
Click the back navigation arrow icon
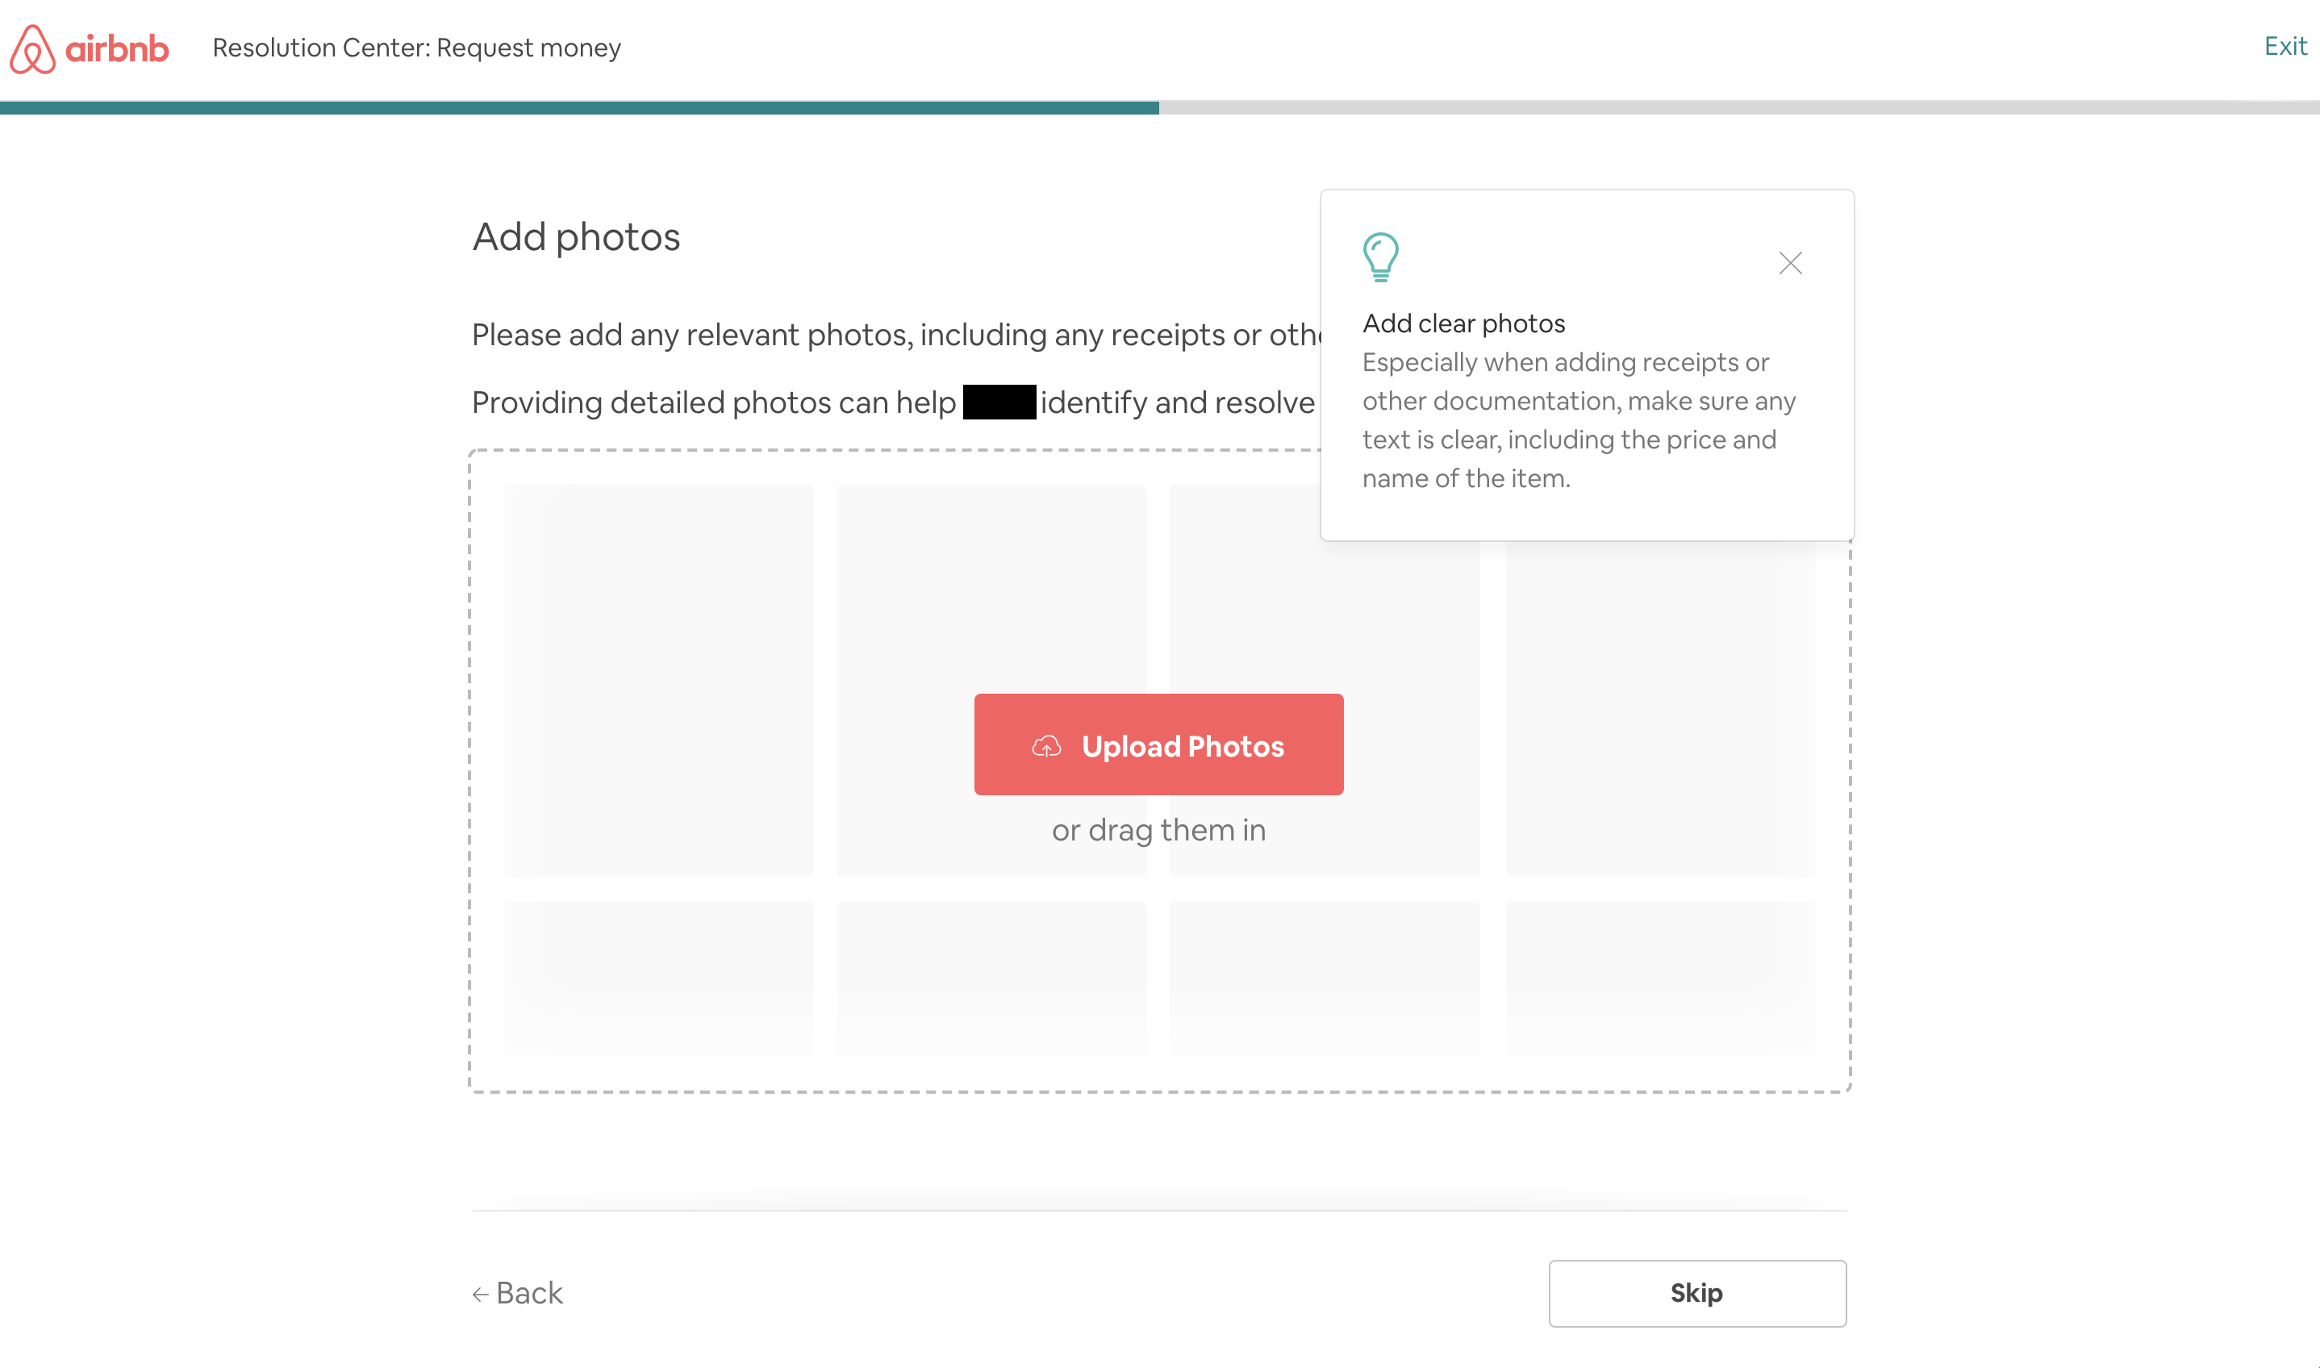click(x=478, y=1291)
